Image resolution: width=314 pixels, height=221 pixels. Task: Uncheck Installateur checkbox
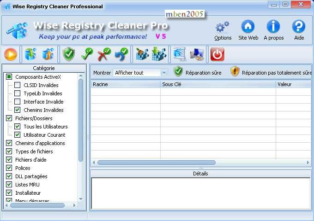tap(9, 192)
